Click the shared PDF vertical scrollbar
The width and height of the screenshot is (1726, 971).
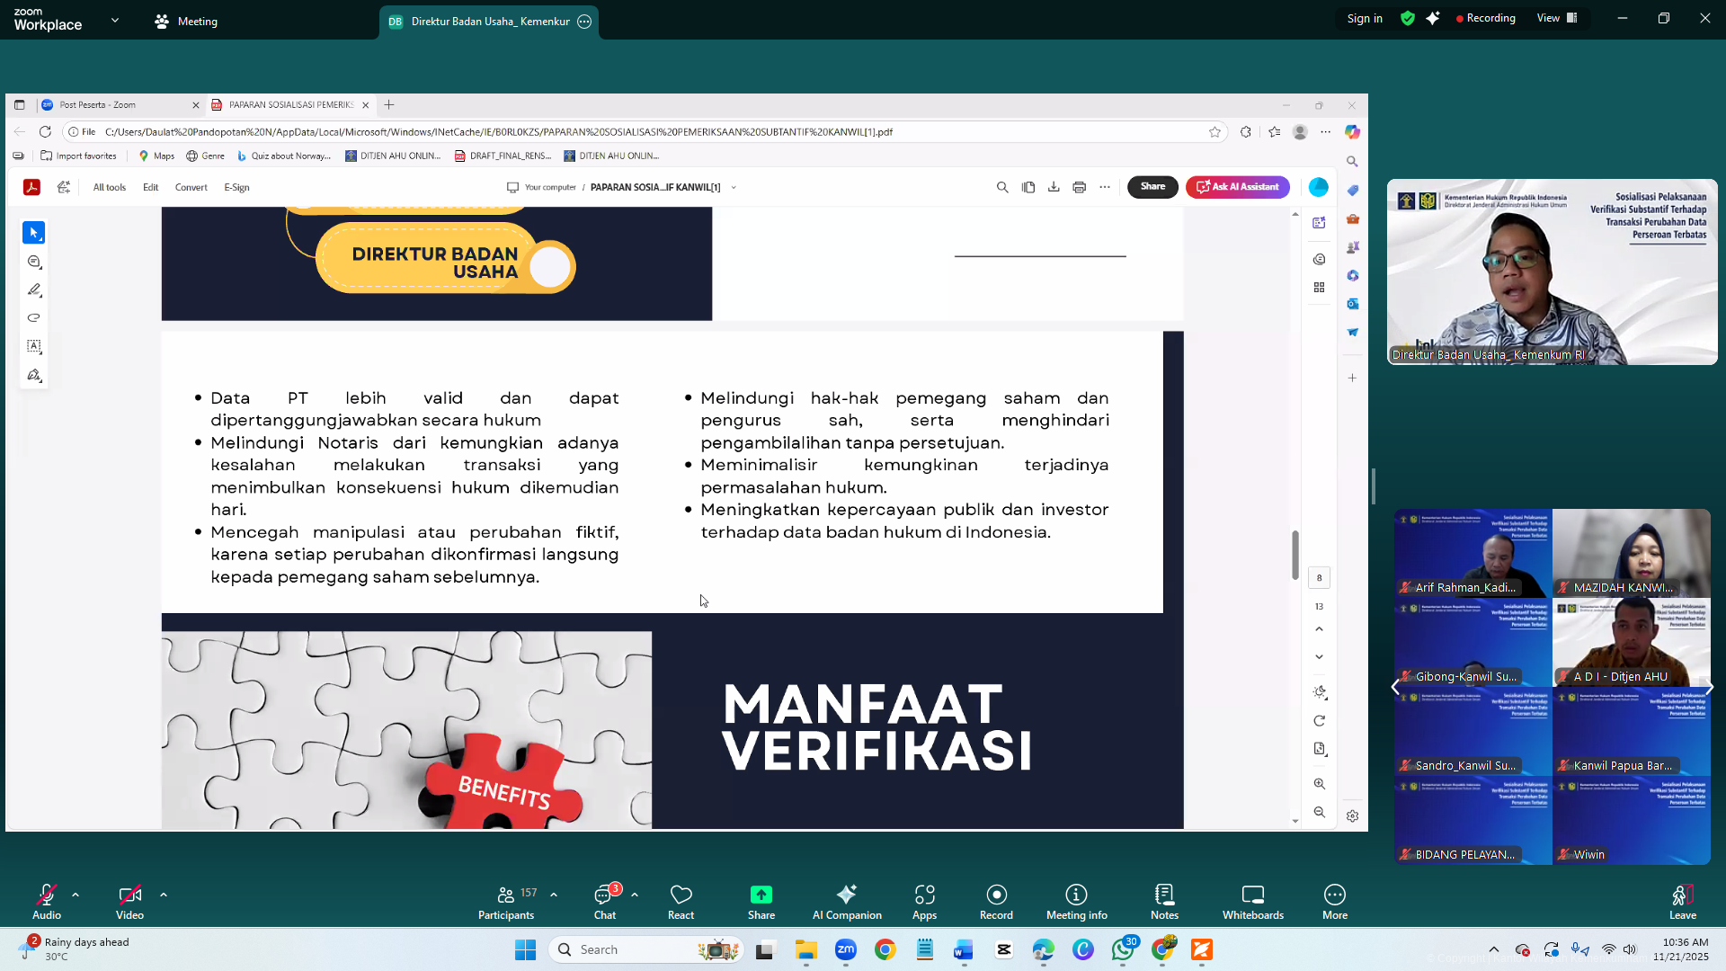coord(1295,555)
